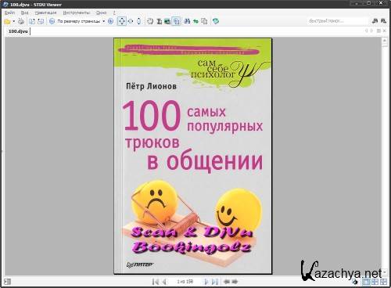The height and width of the screenshot is (288, 391).
Task: Click the rotate page left icon
Action: coord(32,21)
